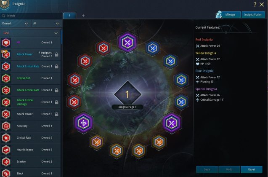This screenshot has height=177, width=268.
Task: Click the top purple special insignia slot
Action: click(x=127, y=42)
